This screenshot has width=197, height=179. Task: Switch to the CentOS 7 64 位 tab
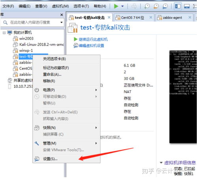tap(133, 18)
